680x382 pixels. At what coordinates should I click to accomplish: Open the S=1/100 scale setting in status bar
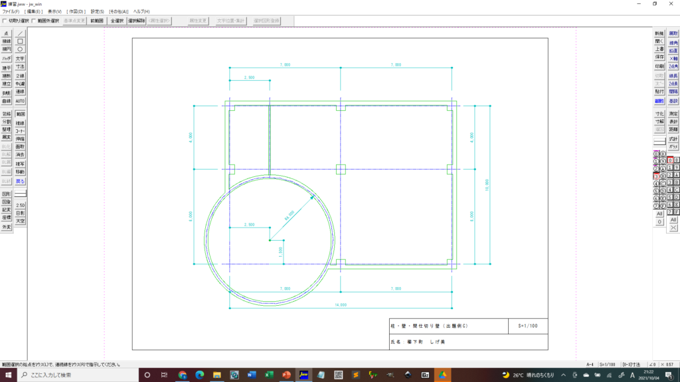coord(608,364)
